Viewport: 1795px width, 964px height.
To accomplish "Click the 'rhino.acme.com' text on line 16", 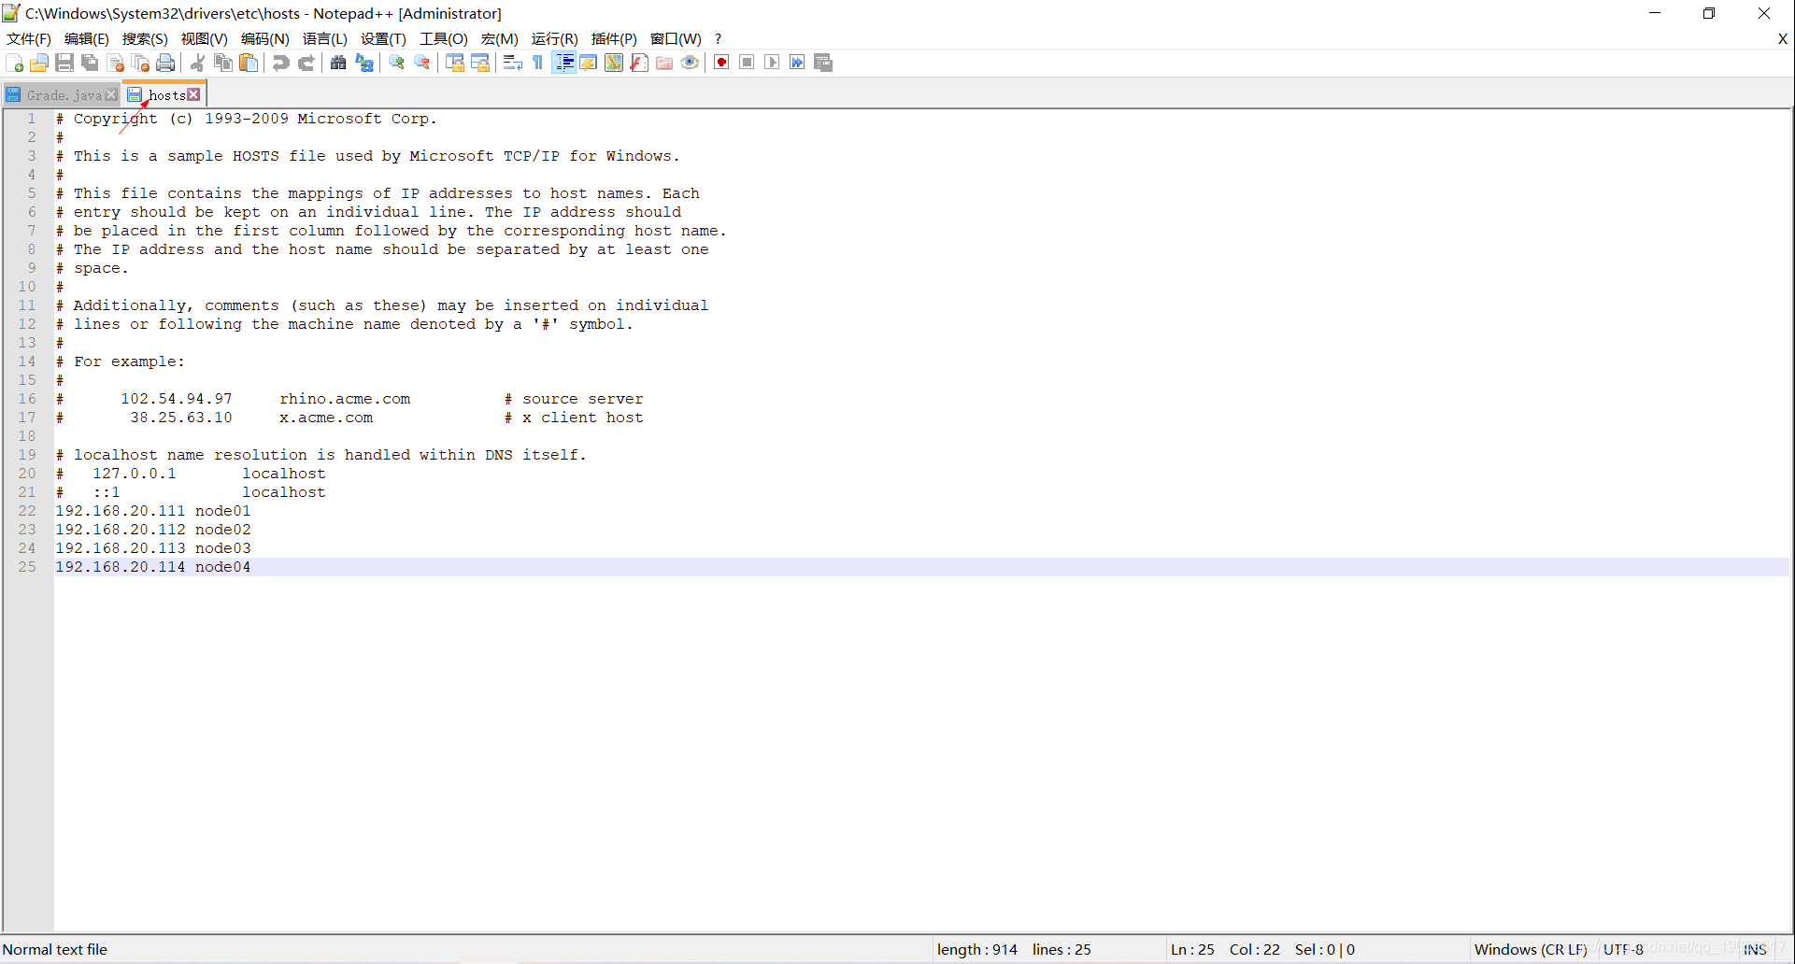I will tap(345, 399).
